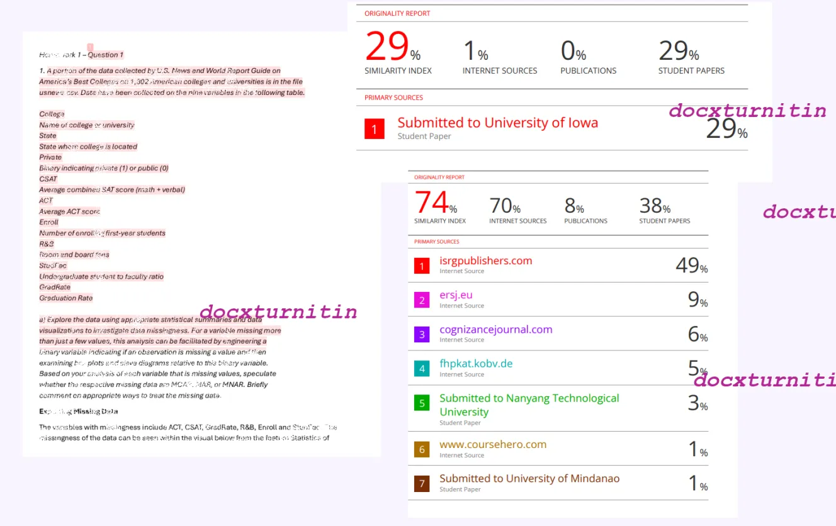The image size is (836, 526).
Task: Click 'Name of college or university' line
Action: [87, 125]
